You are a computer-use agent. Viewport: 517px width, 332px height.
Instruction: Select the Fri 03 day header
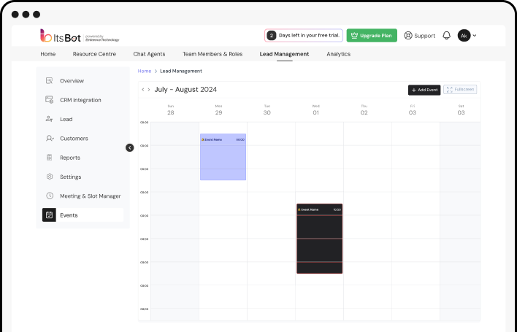pos(413,110)
